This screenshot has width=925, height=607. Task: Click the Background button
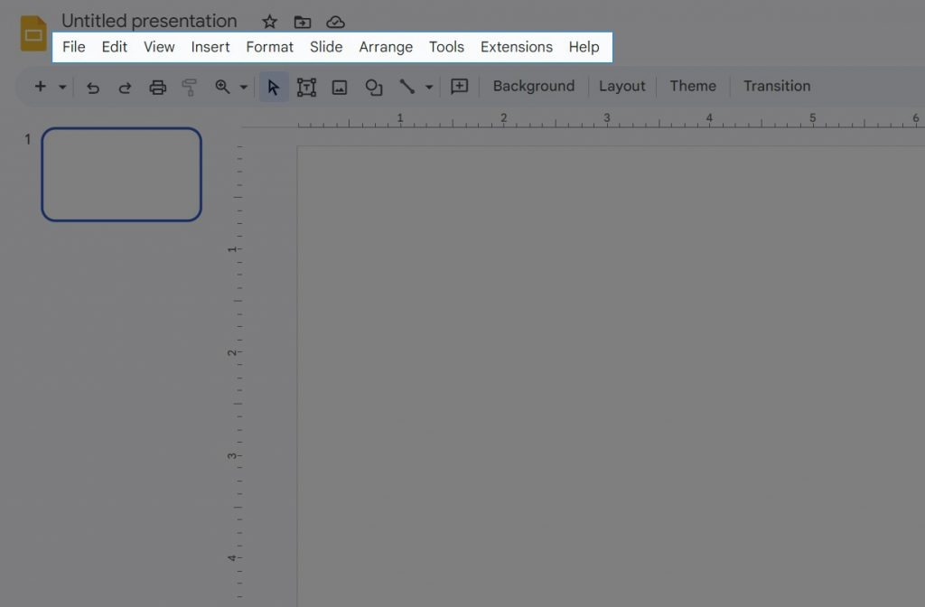click(x=533, y=86)
